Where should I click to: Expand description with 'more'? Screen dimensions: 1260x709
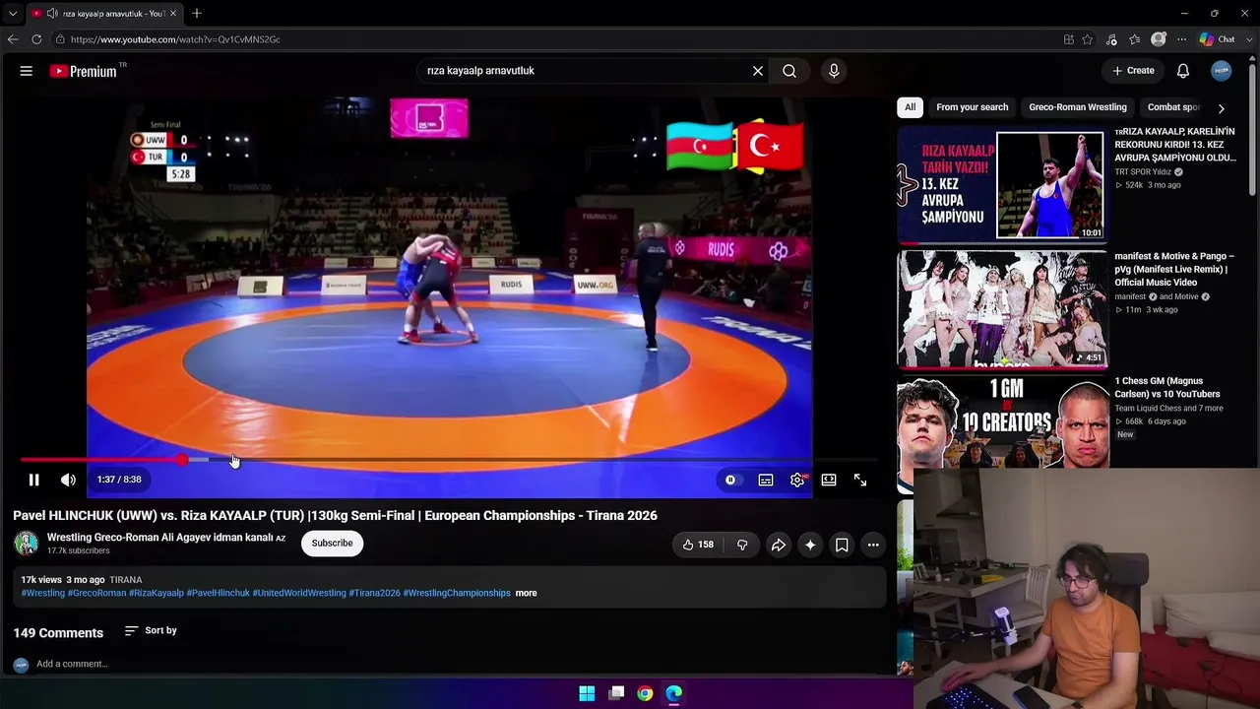526,593
